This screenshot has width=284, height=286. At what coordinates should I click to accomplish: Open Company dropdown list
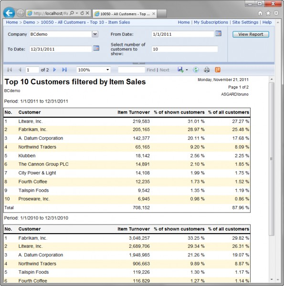(x=95, y=34)
